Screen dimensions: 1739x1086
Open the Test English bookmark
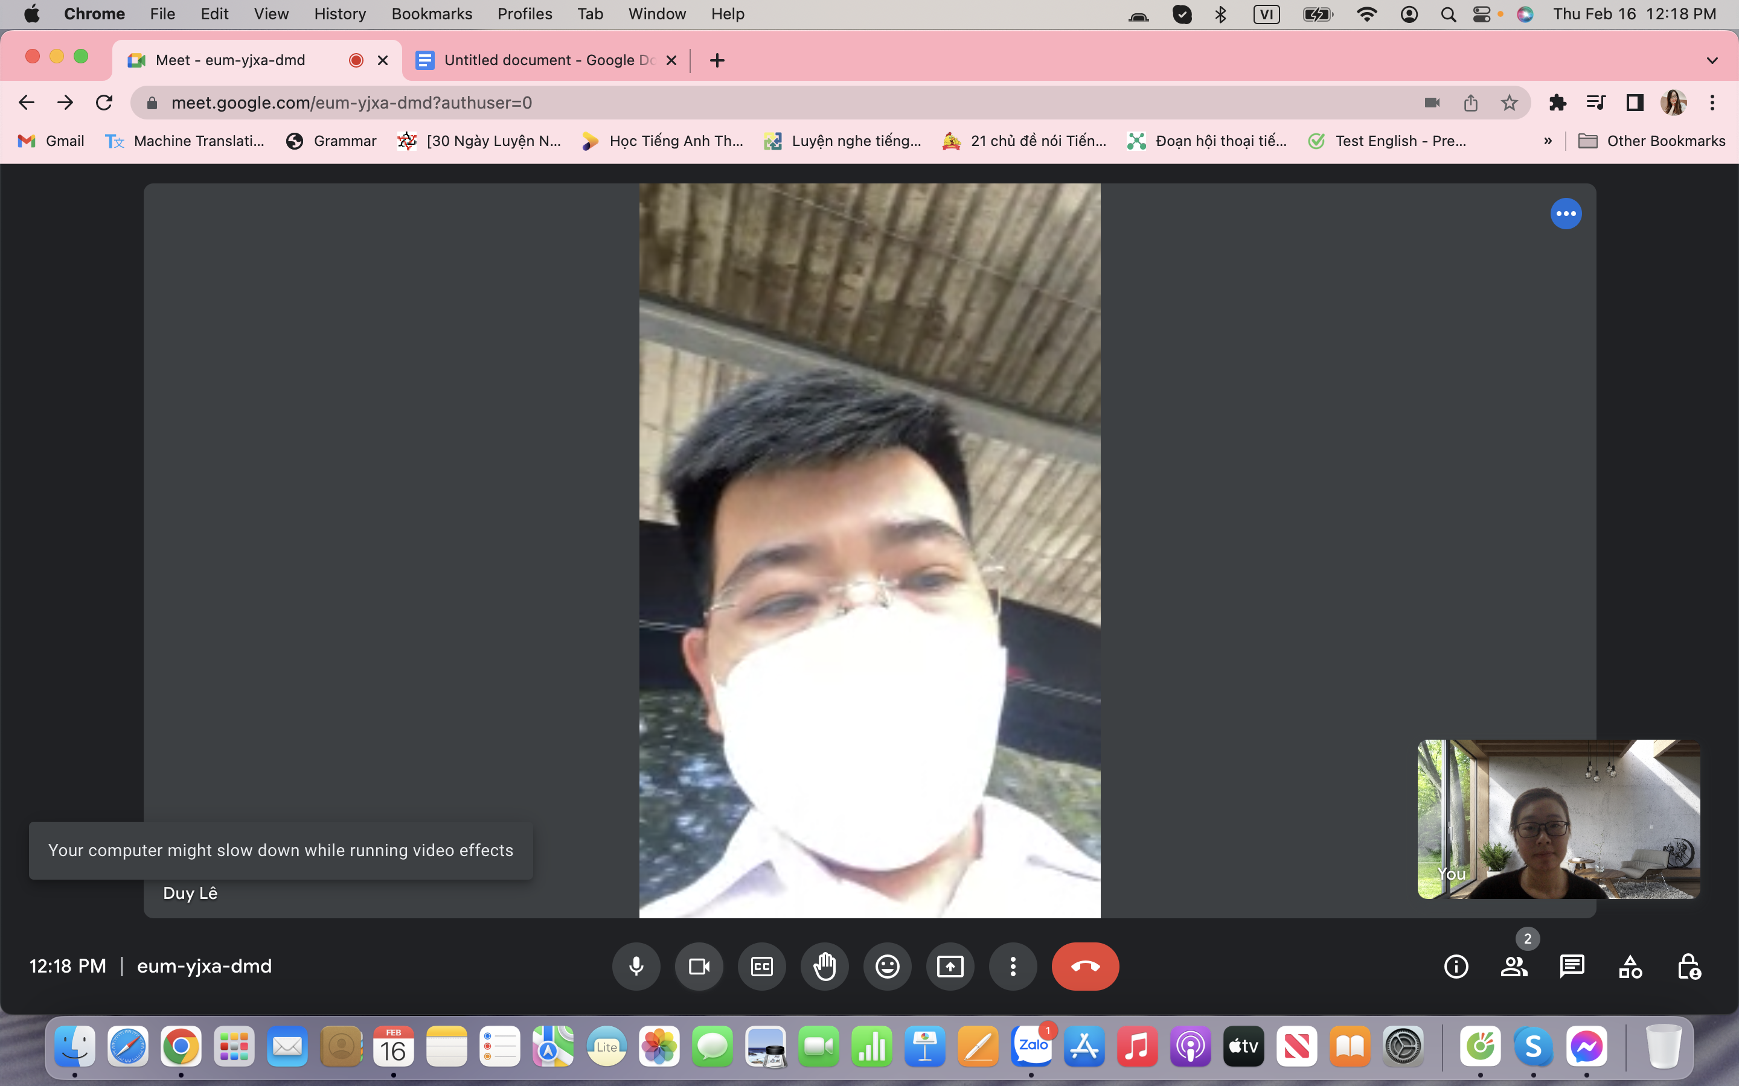pos(1387,141)
